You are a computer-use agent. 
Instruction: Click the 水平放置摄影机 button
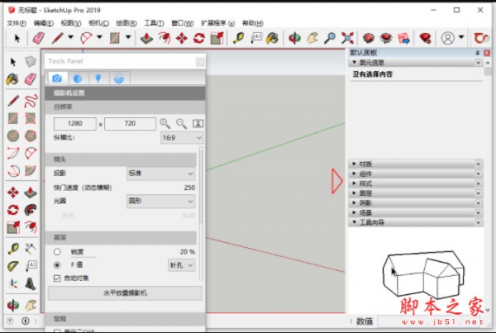click(x=126, y=293)
